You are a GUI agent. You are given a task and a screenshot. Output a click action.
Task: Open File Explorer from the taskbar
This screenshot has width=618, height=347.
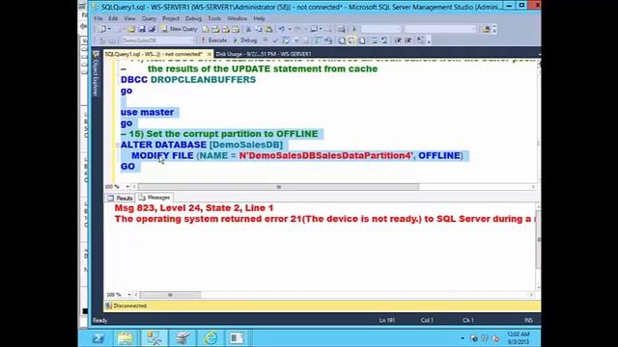coord(126,337)
